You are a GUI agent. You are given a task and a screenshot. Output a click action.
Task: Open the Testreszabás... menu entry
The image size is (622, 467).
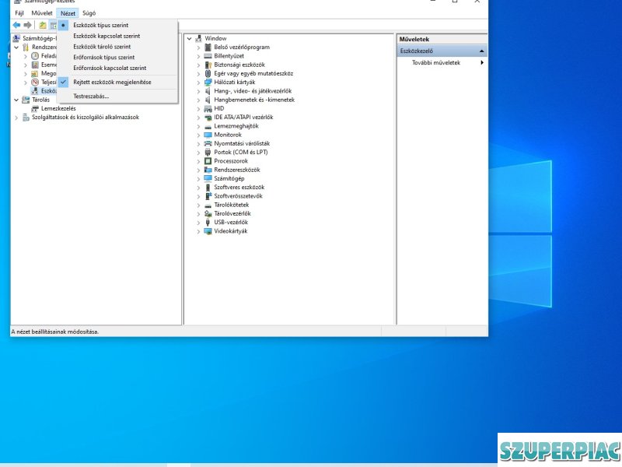point(91,97)
